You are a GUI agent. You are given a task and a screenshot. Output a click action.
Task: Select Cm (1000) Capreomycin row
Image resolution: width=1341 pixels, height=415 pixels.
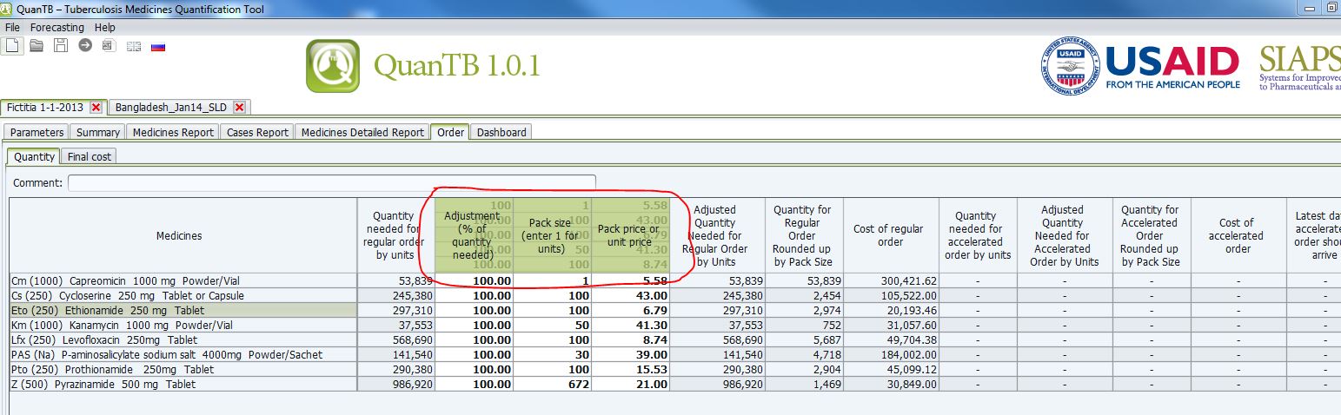183,280
